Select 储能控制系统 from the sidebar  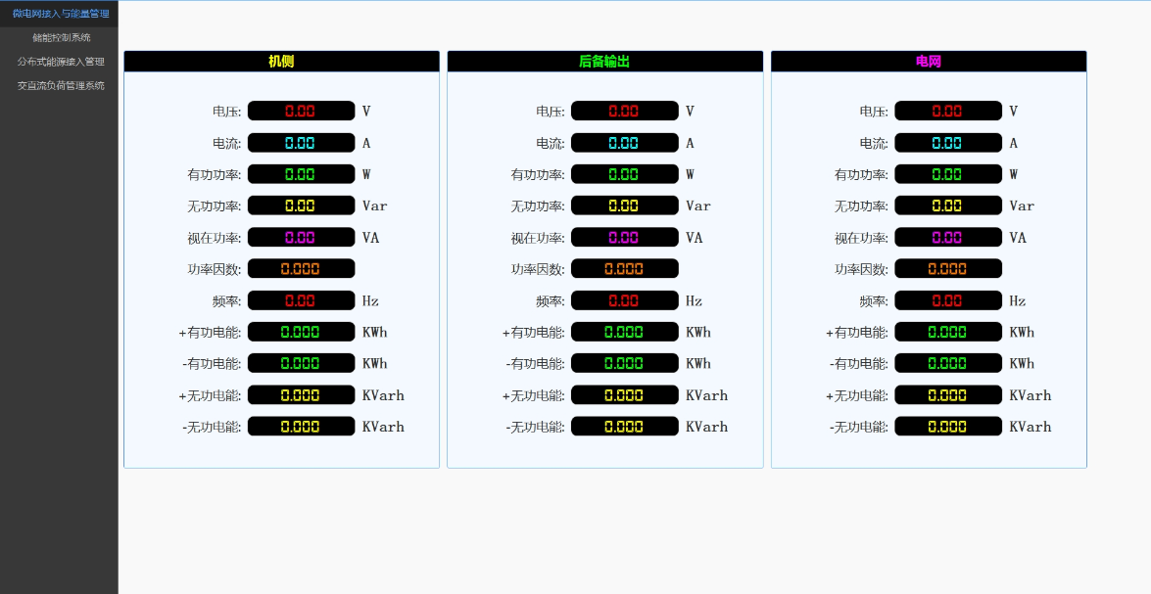click(61, 37)
